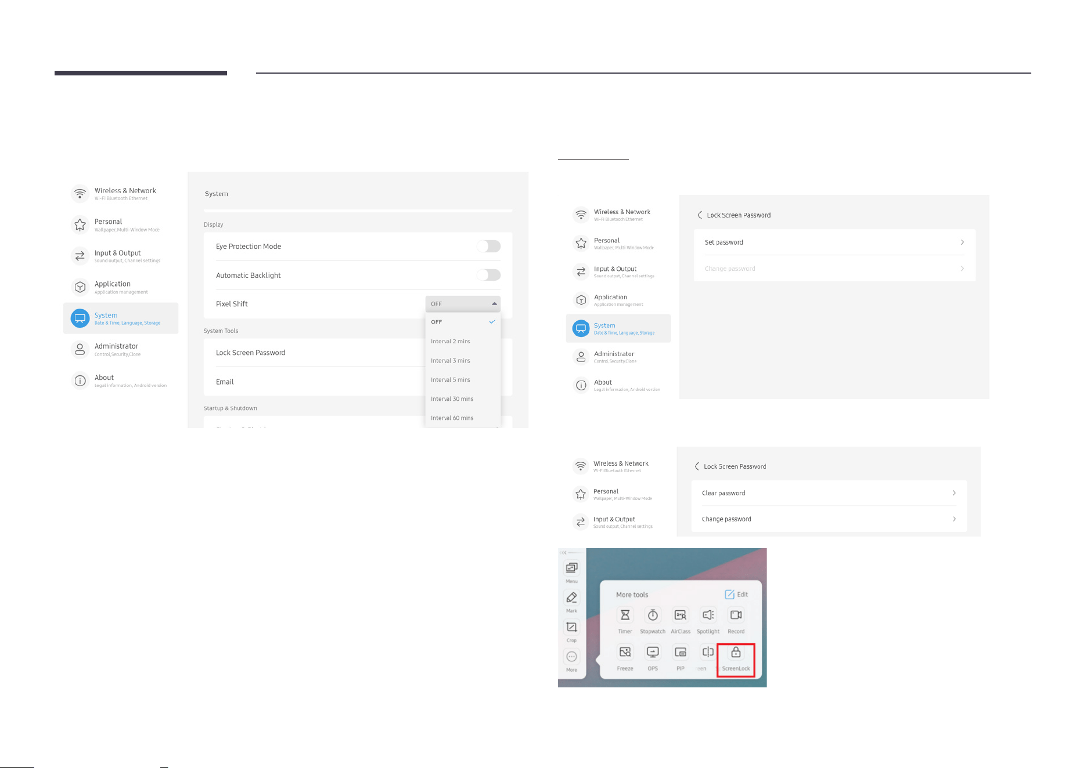Launch the Stopwatch tool
Image resolution: width=1087 pixels, height=768 pixels.
[653, 621]
